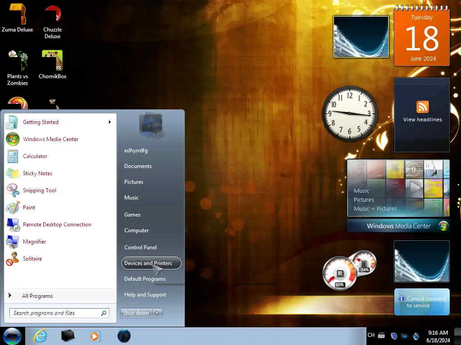Click the CH language indicator in tray
The width and height of the screenshot is (461, 345).
371,335
